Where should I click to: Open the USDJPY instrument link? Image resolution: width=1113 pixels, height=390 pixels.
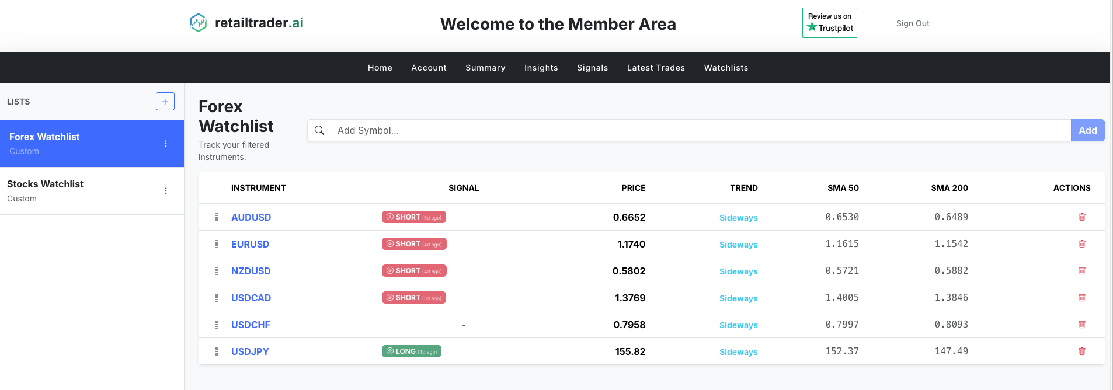[250, 351]
